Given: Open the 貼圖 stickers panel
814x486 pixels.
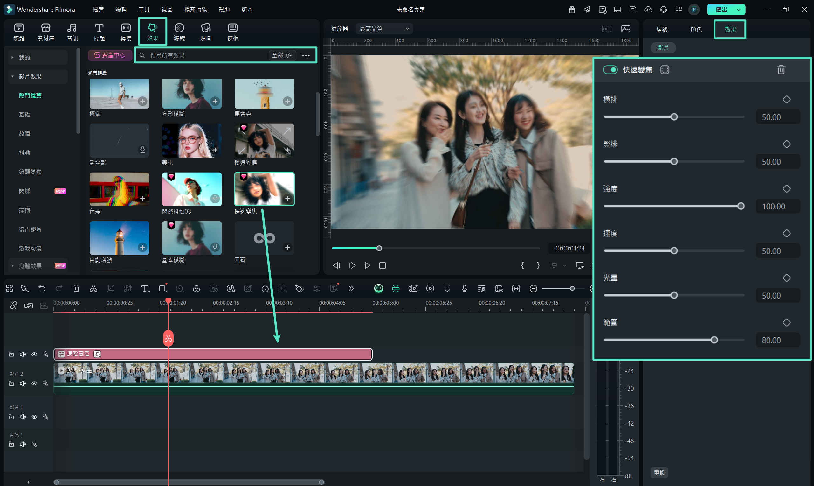Looking at the screenshot, I should coord(206,32).
